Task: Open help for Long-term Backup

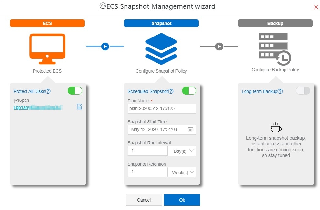Action: pyautogui.click(x=280, y=91)
